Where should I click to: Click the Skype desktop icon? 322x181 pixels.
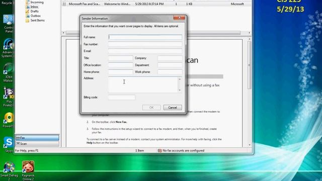coord(8,145)
